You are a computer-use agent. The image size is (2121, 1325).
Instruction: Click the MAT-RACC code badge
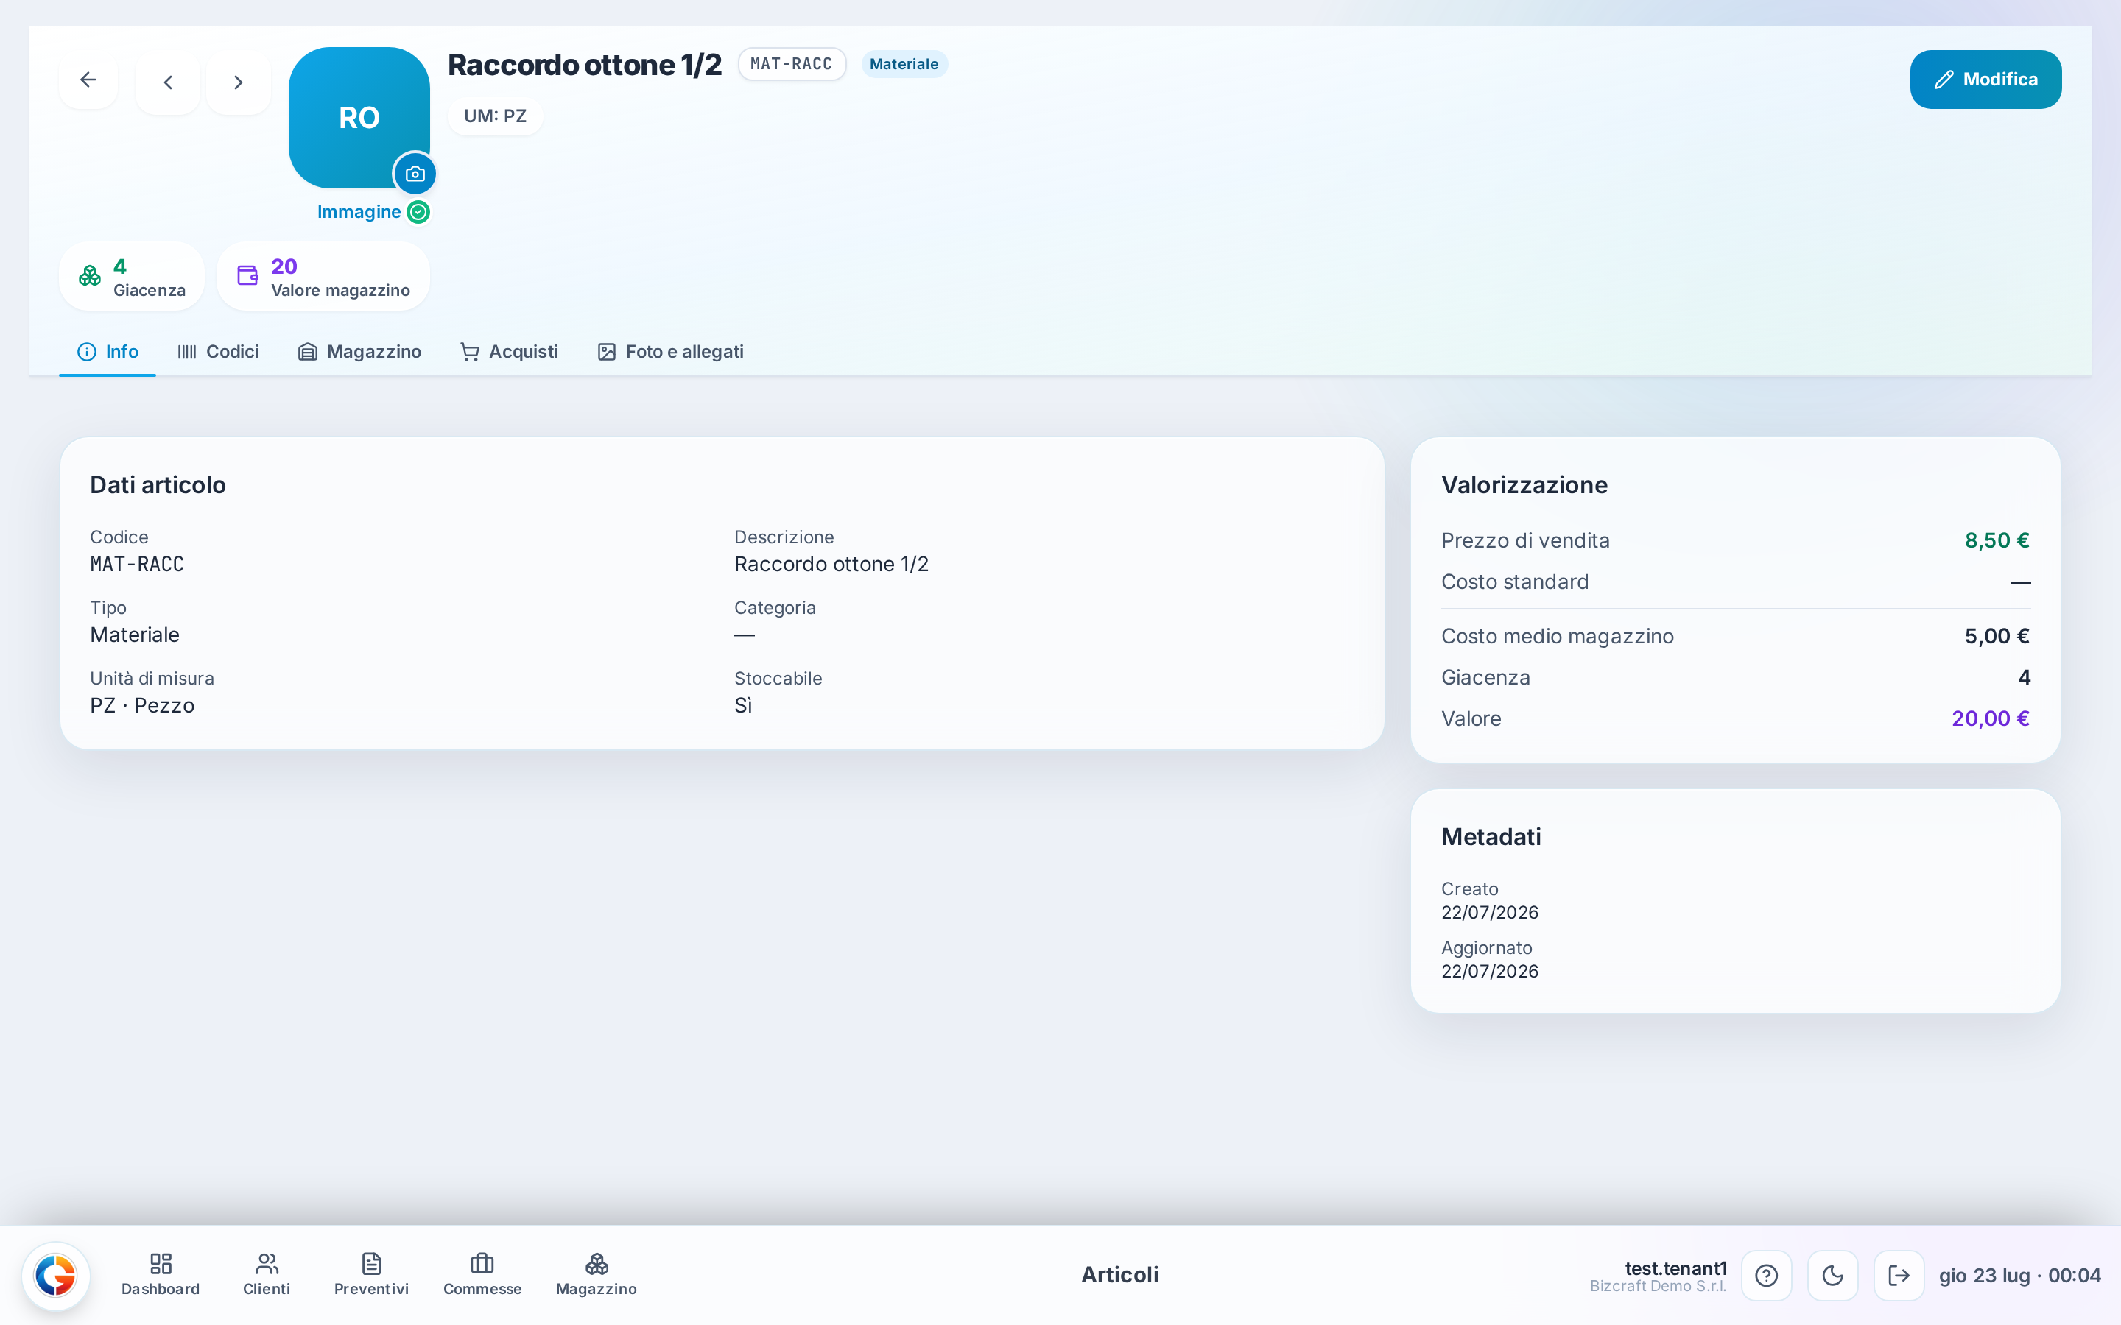coord(792,64)
